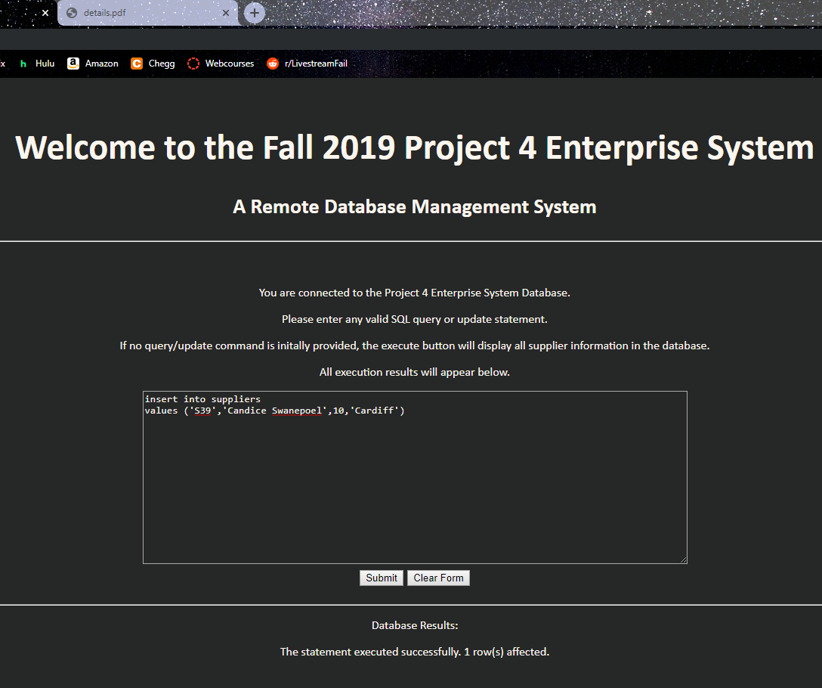822x688 pixels.
Task: Focus the SQL command text area
Action: click(x=415, y=484)
